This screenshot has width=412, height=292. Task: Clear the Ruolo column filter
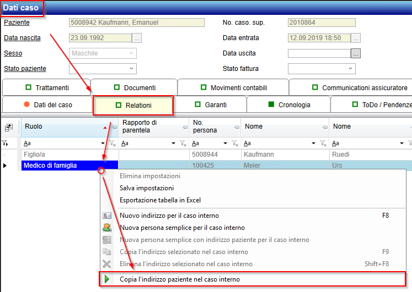pos(113,143)
